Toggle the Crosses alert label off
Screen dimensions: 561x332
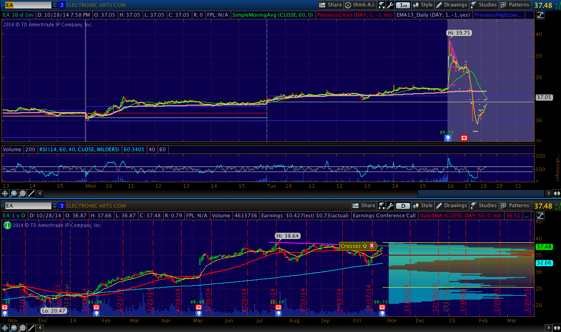pos(372,246)
